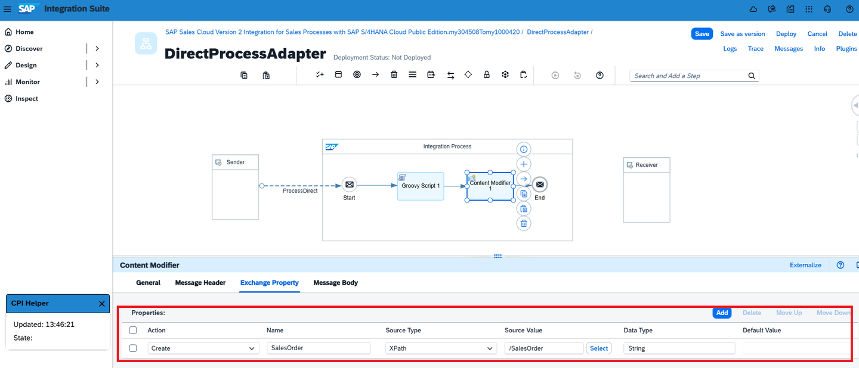This screenshot has height=368, width=859.
Task: Click the help icon in Content Modifier panel
Action: [x=841, y=265]
